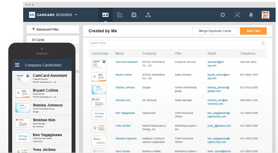Select telephone 021-5566-1079

click(249, 75)
